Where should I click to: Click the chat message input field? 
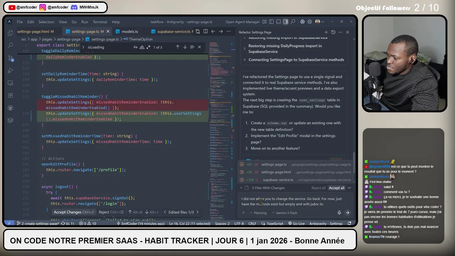(295, 201)
